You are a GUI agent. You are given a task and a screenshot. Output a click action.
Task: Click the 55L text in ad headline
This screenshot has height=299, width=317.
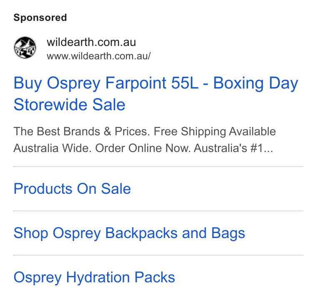coord(185,83)
